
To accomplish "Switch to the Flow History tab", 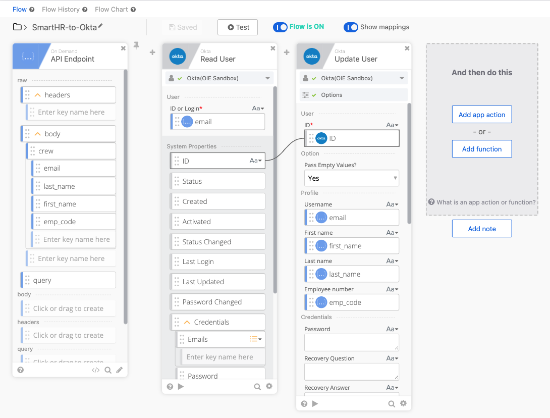I will click(60, 9).
